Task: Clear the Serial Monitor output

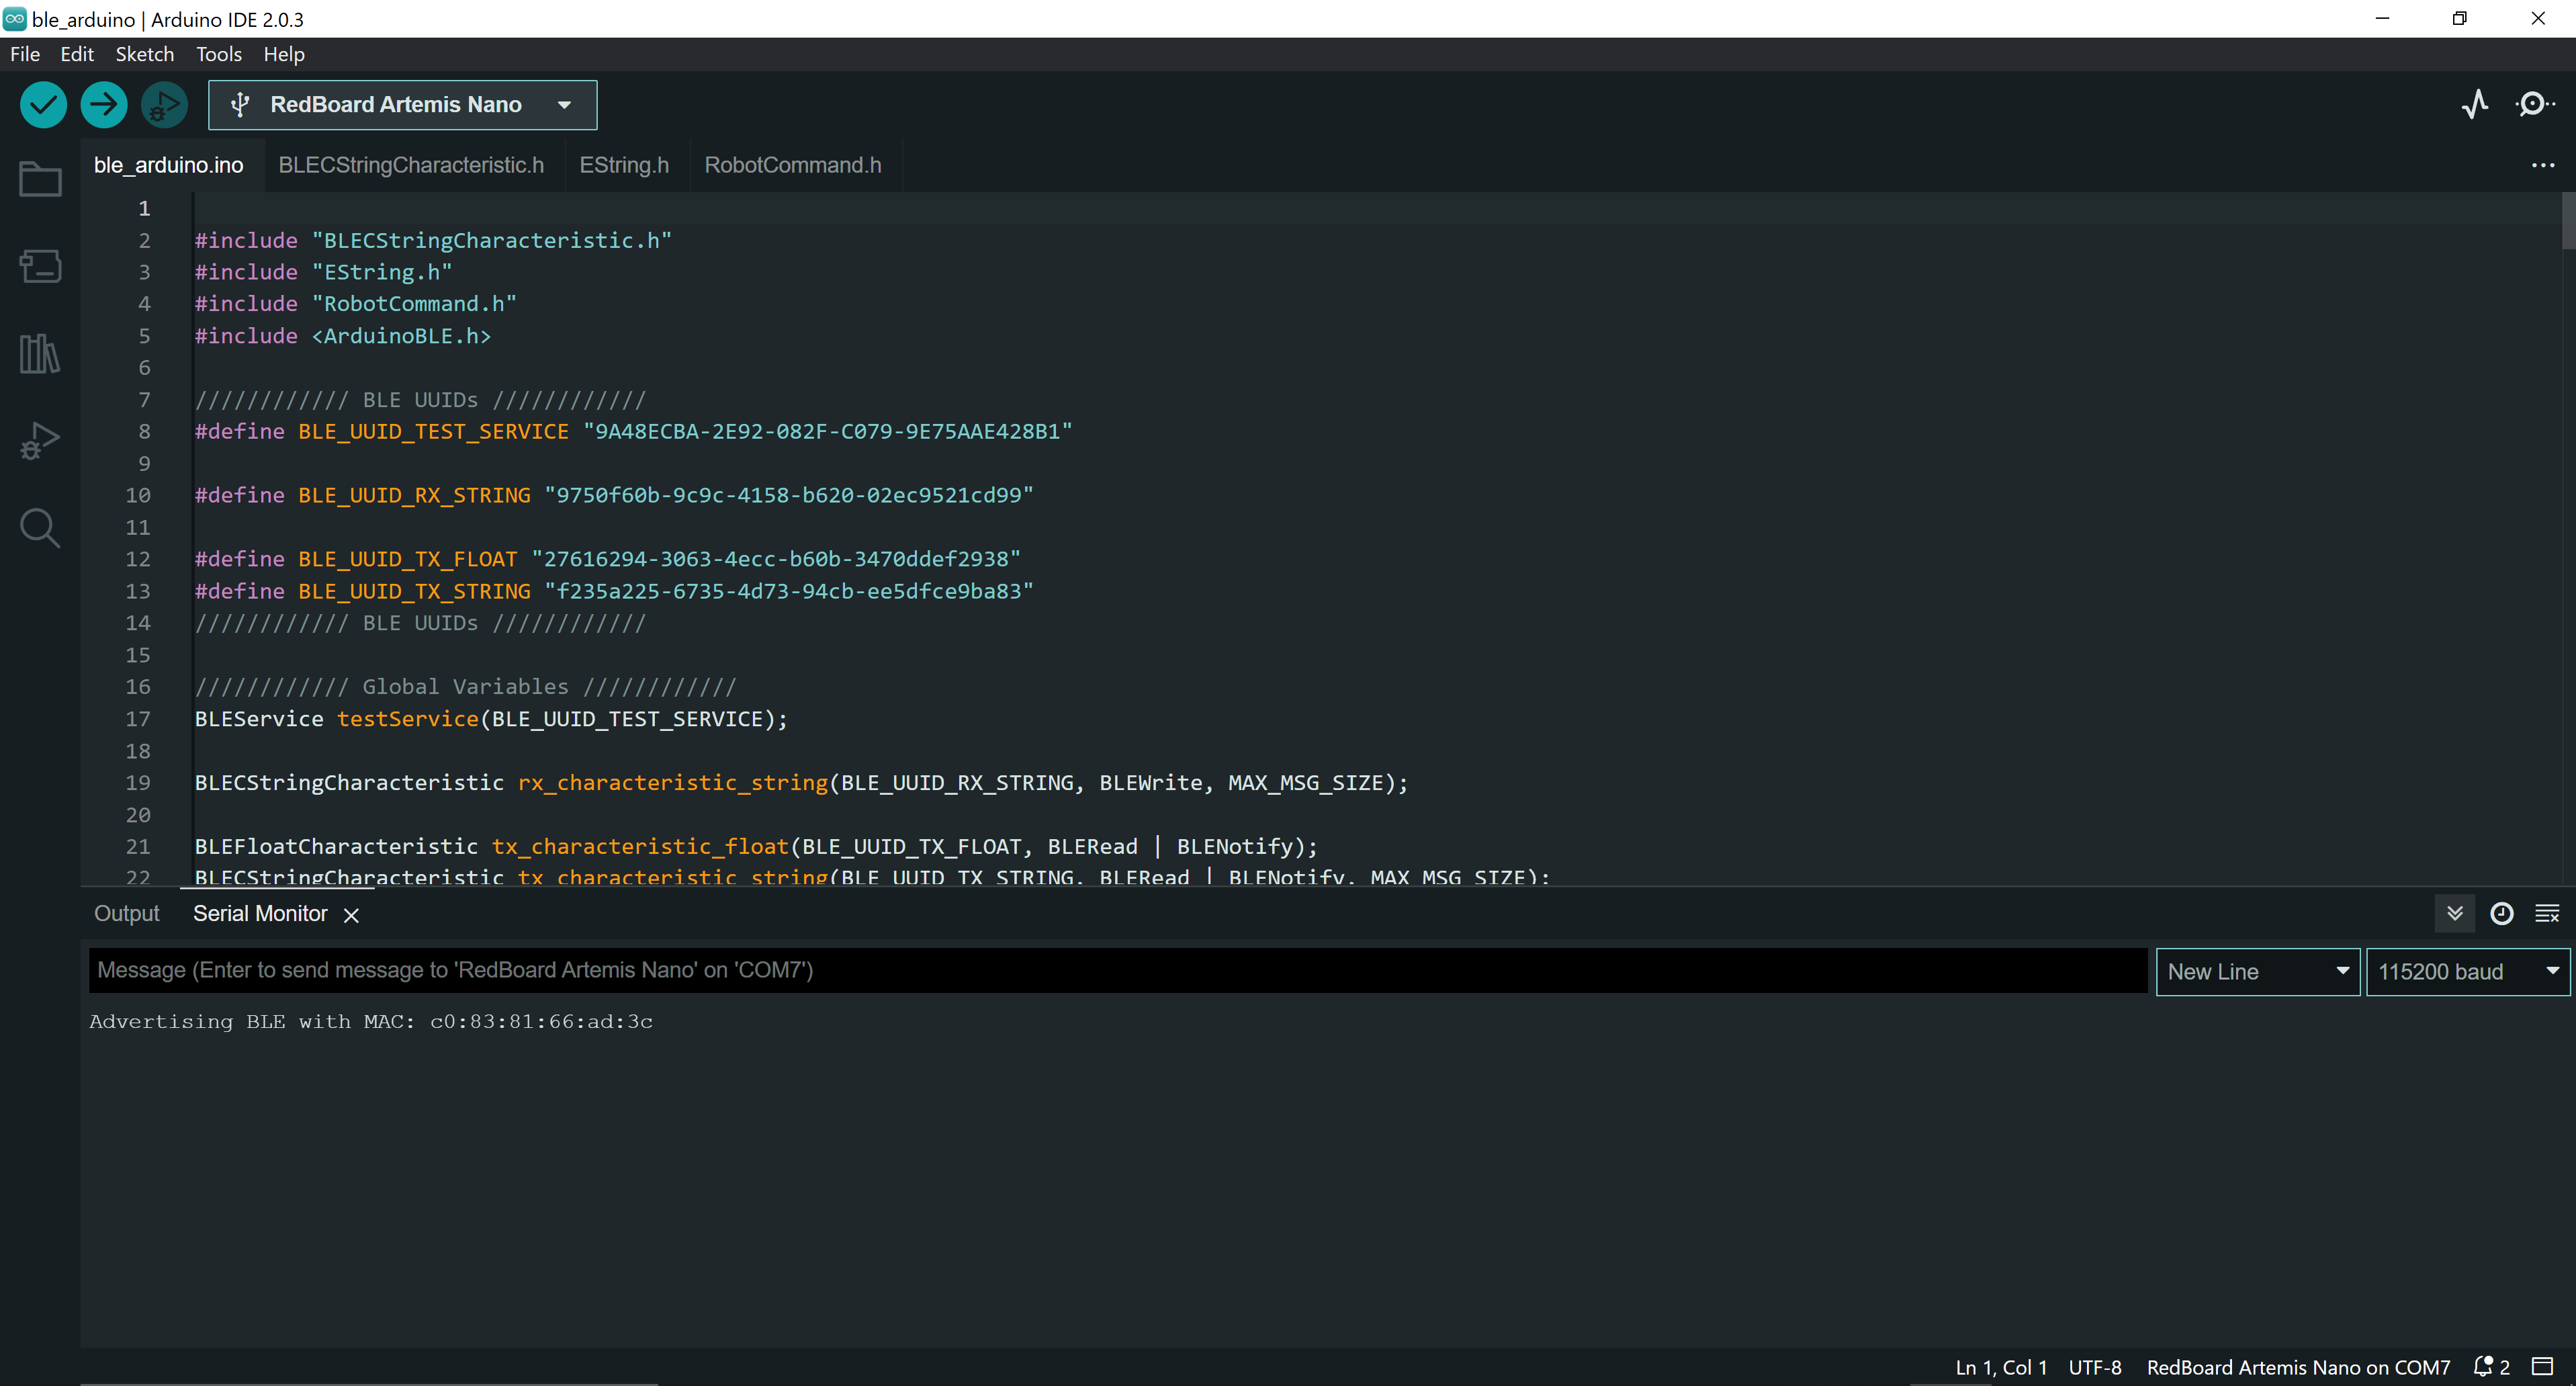Action: [x=2547, y=913]
